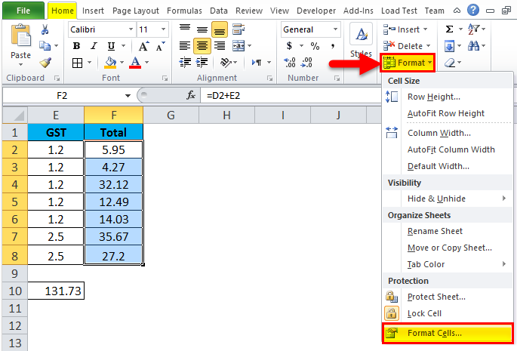Image resolution: width=517 pixels, height=351 pixels.
Task: Open the font size 11 dropdown
Action: [x=163, y=29]
